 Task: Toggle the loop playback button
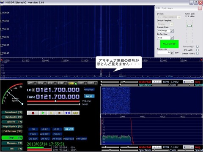[x=76, y=113]
